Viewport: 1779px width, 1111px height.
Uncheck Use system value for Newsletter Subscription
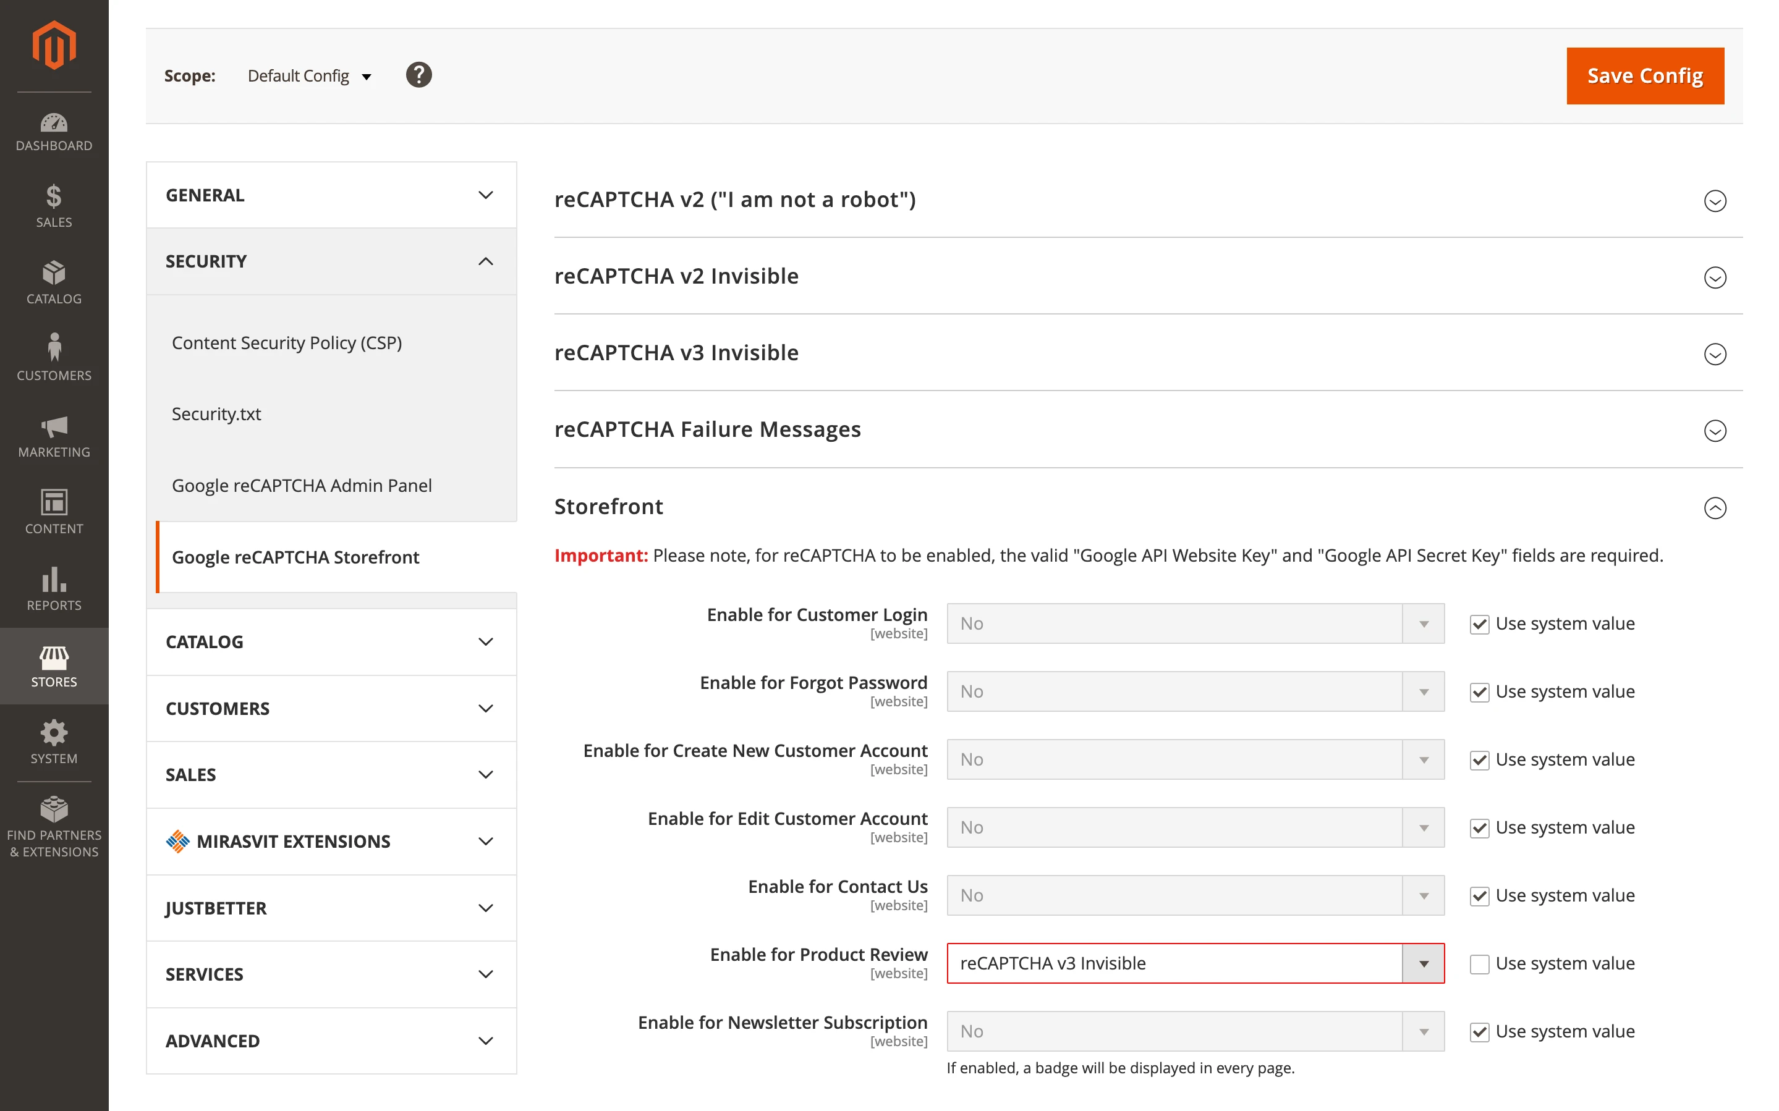(1479, 1031)
